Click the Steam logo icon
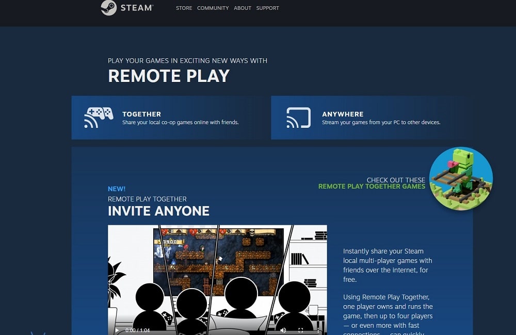 tap(108, 8)
